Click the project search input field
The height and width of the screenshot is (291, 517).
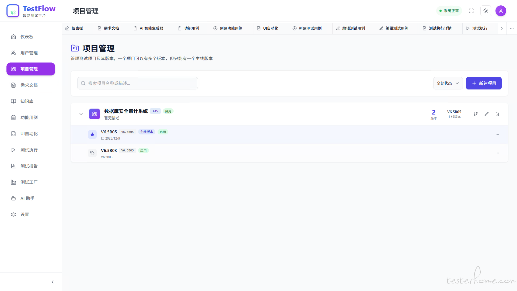tap(138, 83)
